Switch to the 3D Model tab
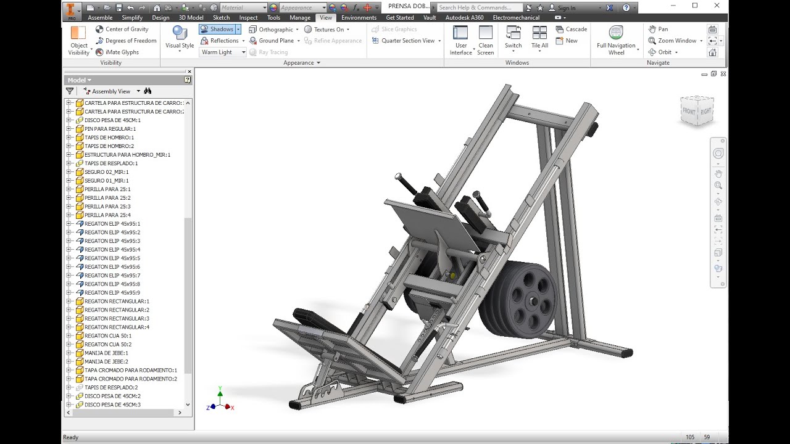The width and height of the screenshot is (790, 444). pyautogui.click(x=191, y=18)
